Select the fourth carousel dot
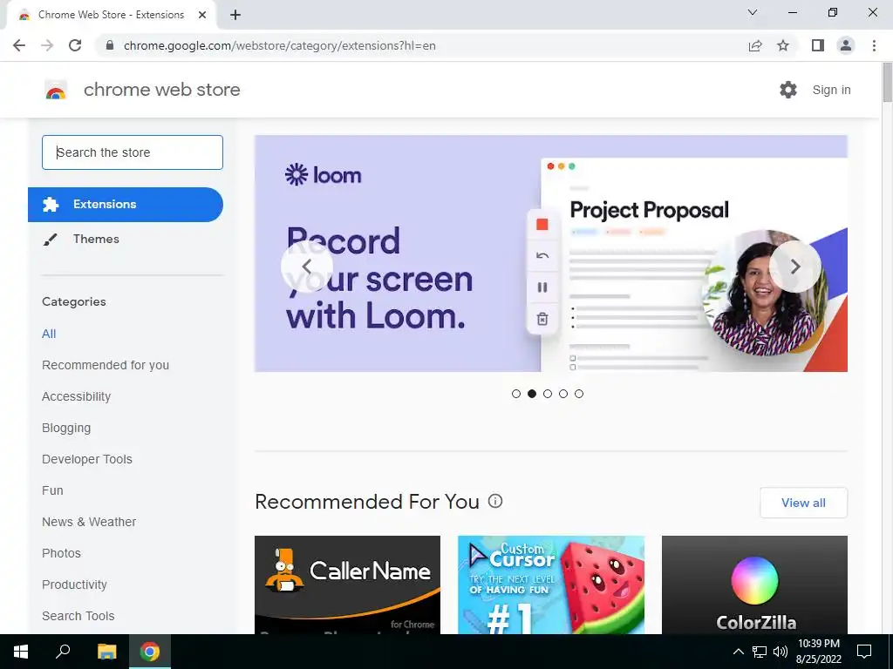The height and width of the screenshot is (669, 893). coord(563,394)
